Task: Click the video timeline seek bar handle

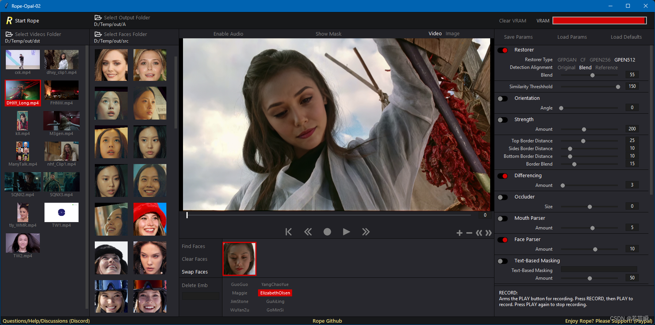Action: 187,215
